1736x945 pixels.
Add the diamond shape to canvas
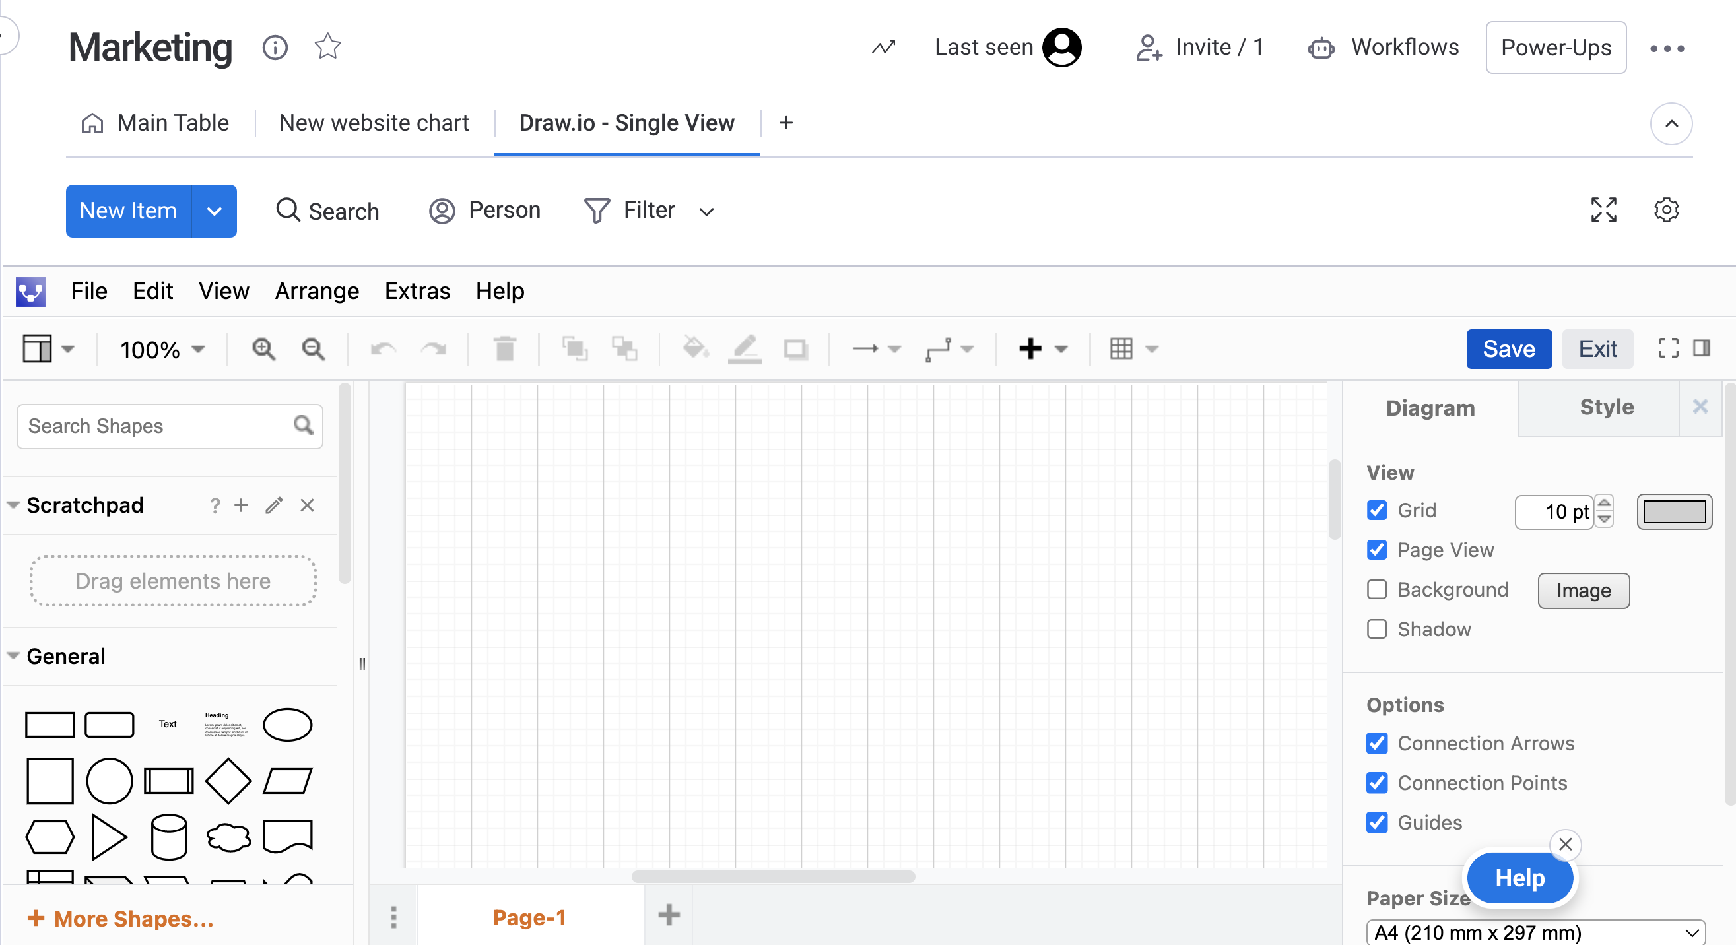click(x=228, y=781)
